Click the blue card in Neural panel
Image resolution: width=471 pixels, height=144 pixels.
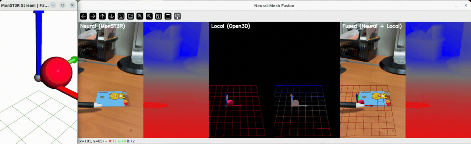point(113,99)
